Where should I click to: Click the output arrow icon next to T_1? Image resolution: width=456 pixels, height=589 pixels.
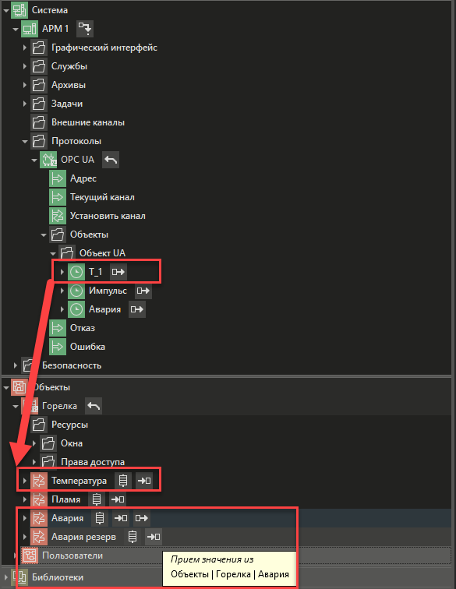coord(118,272)
